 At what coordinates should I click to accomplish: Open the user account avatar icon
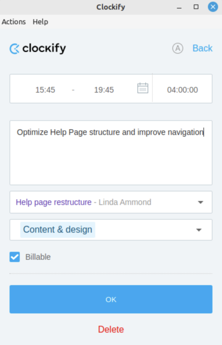pos(178,48)
